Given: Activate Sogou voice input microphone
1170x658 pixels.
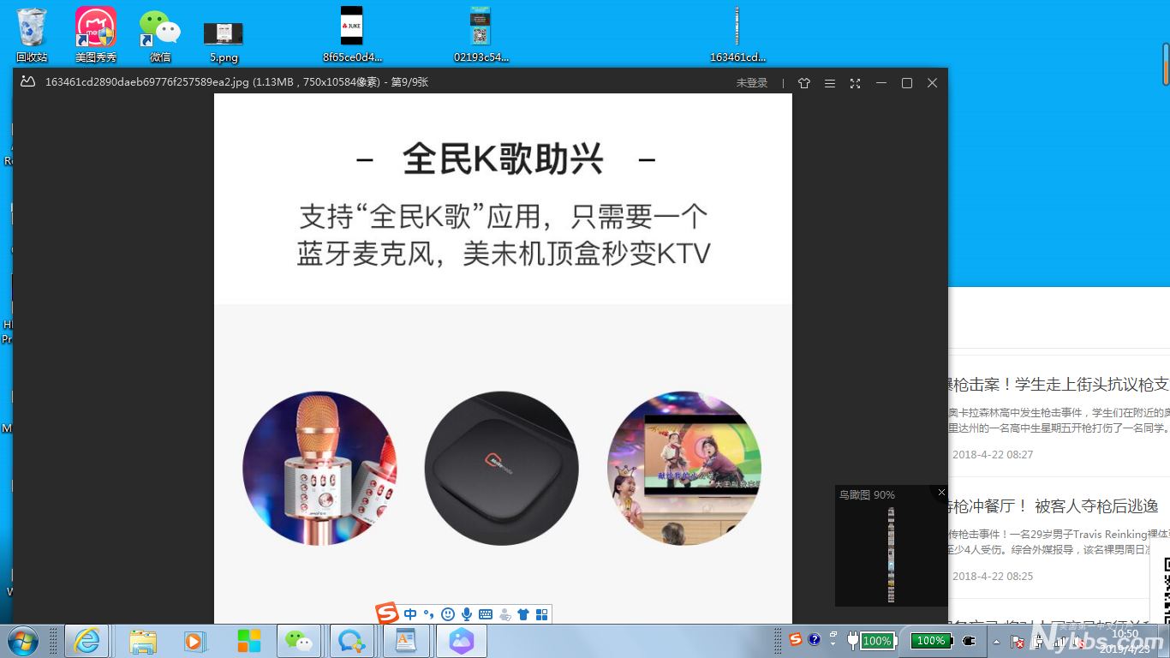Looking at the screenshot, I should [467, 614].
